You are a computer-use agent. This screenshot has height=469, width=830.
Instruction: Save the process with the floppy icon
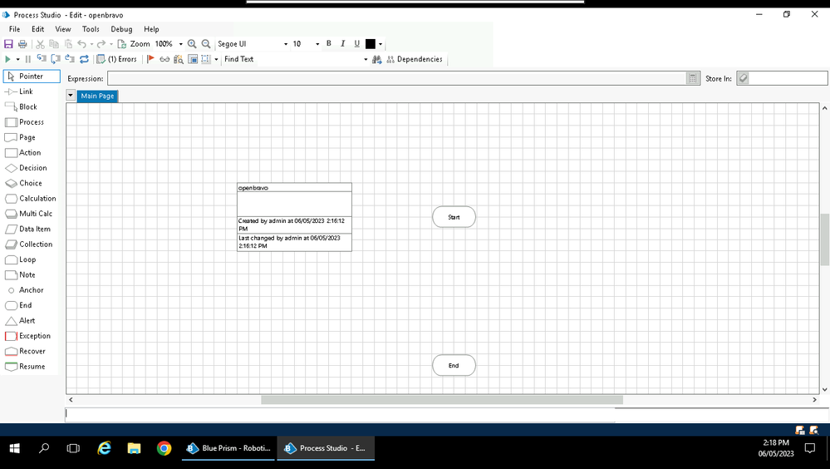click(x=8, y=44)
